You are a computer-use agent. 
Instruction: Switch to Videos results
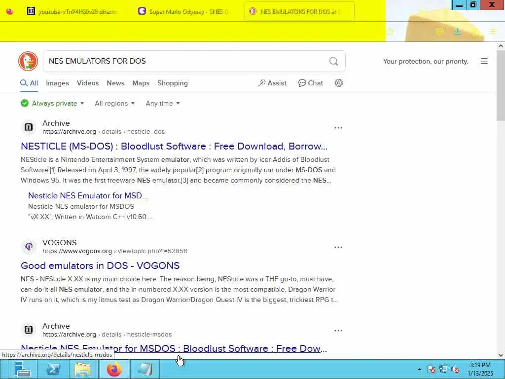pyautogui.click(x=88, y=83)
